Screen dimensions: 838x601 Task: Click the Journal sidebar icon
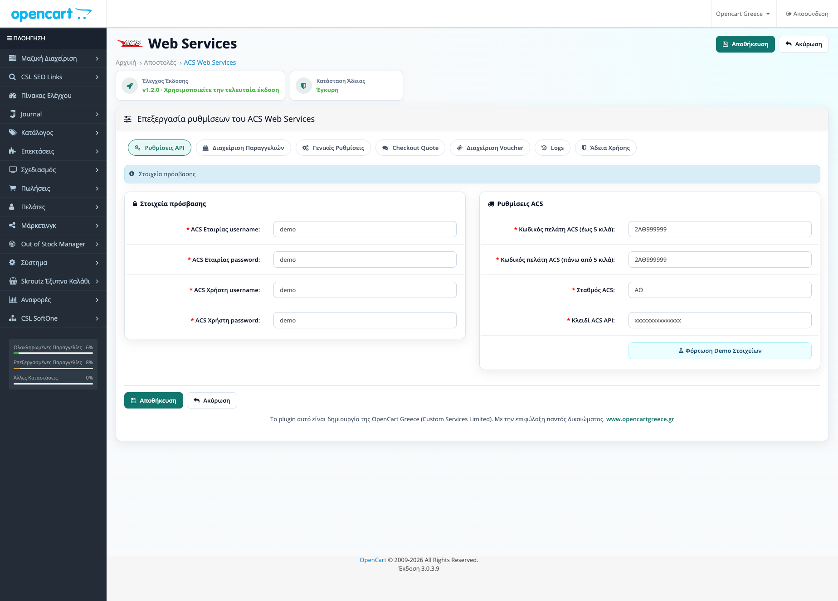(x=13, y=114)
